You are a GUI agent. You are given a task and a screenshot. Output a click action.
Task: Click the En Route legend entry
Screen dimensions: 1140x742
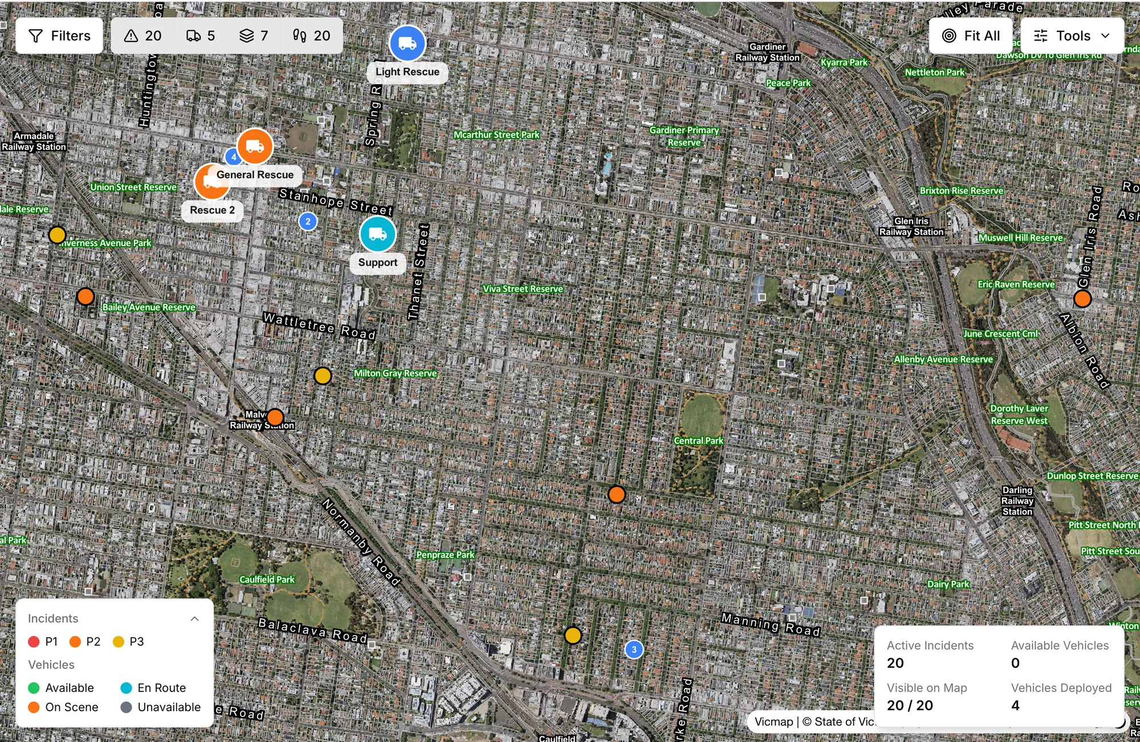pos(153,688)
